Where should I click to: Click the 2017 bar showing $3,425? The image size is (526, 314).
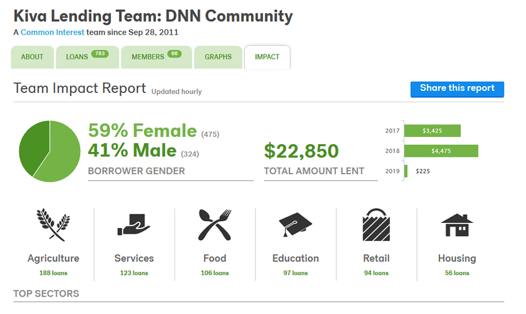pos(433,131)
